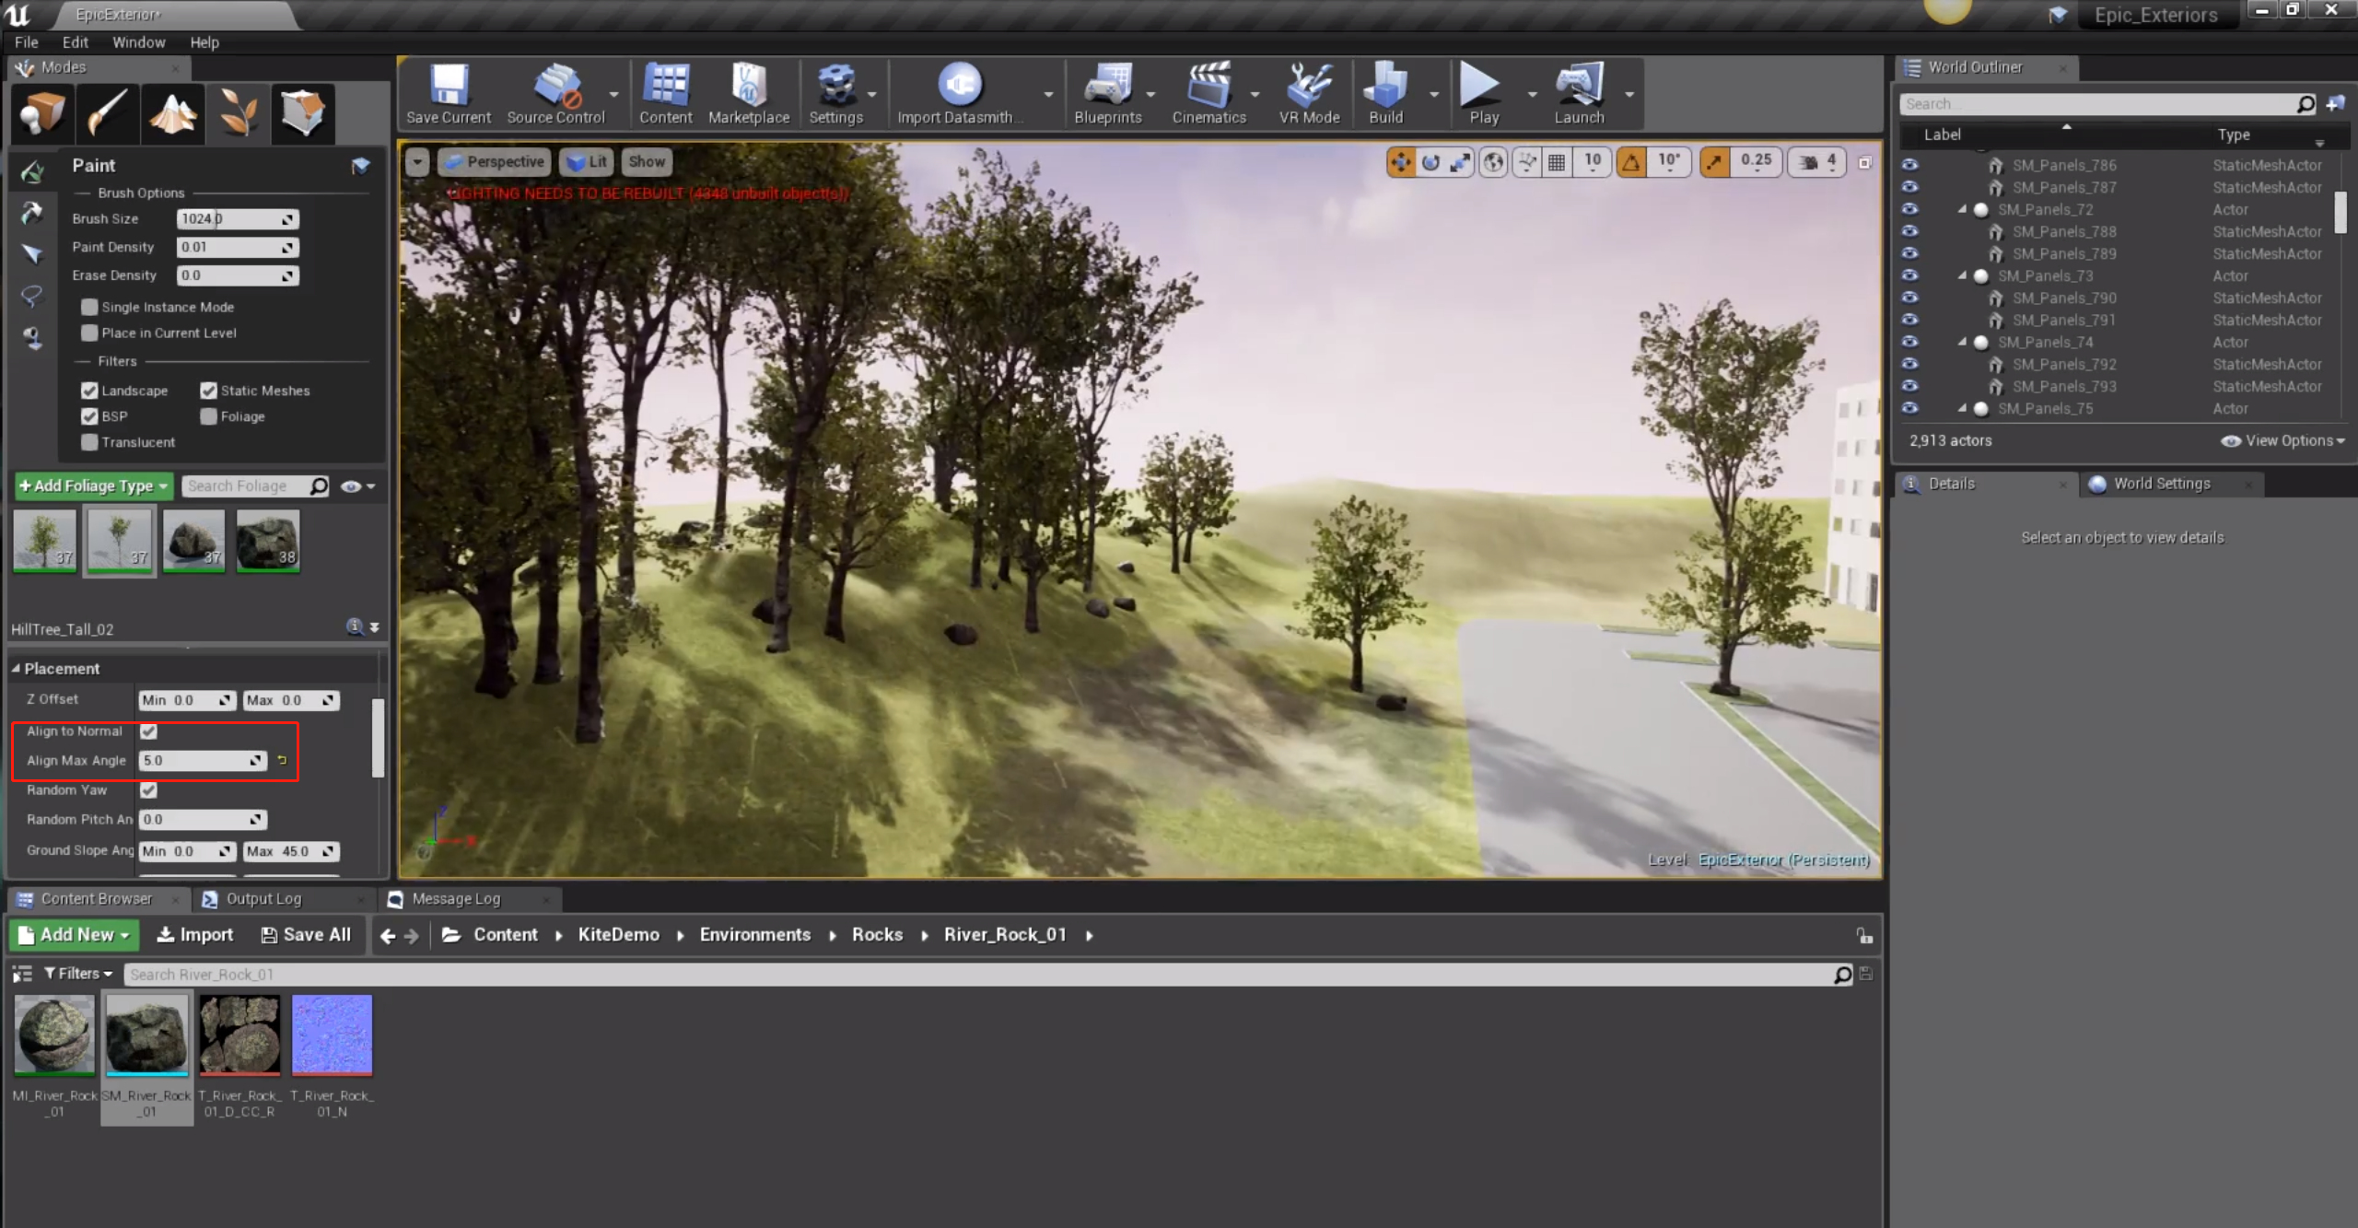The height and width of the screenshot is (1228, 2358).
Task: Collapse the SM_Panels_73 tree node
Action: (1962, 275)
